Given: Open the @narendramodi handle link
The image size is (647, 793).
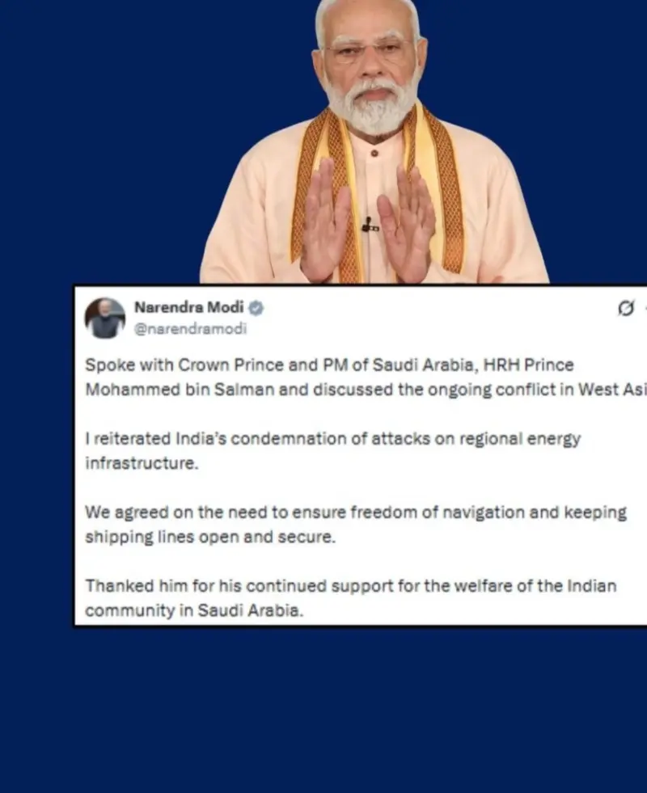Looking at the screenshot, I should [190, 329].
